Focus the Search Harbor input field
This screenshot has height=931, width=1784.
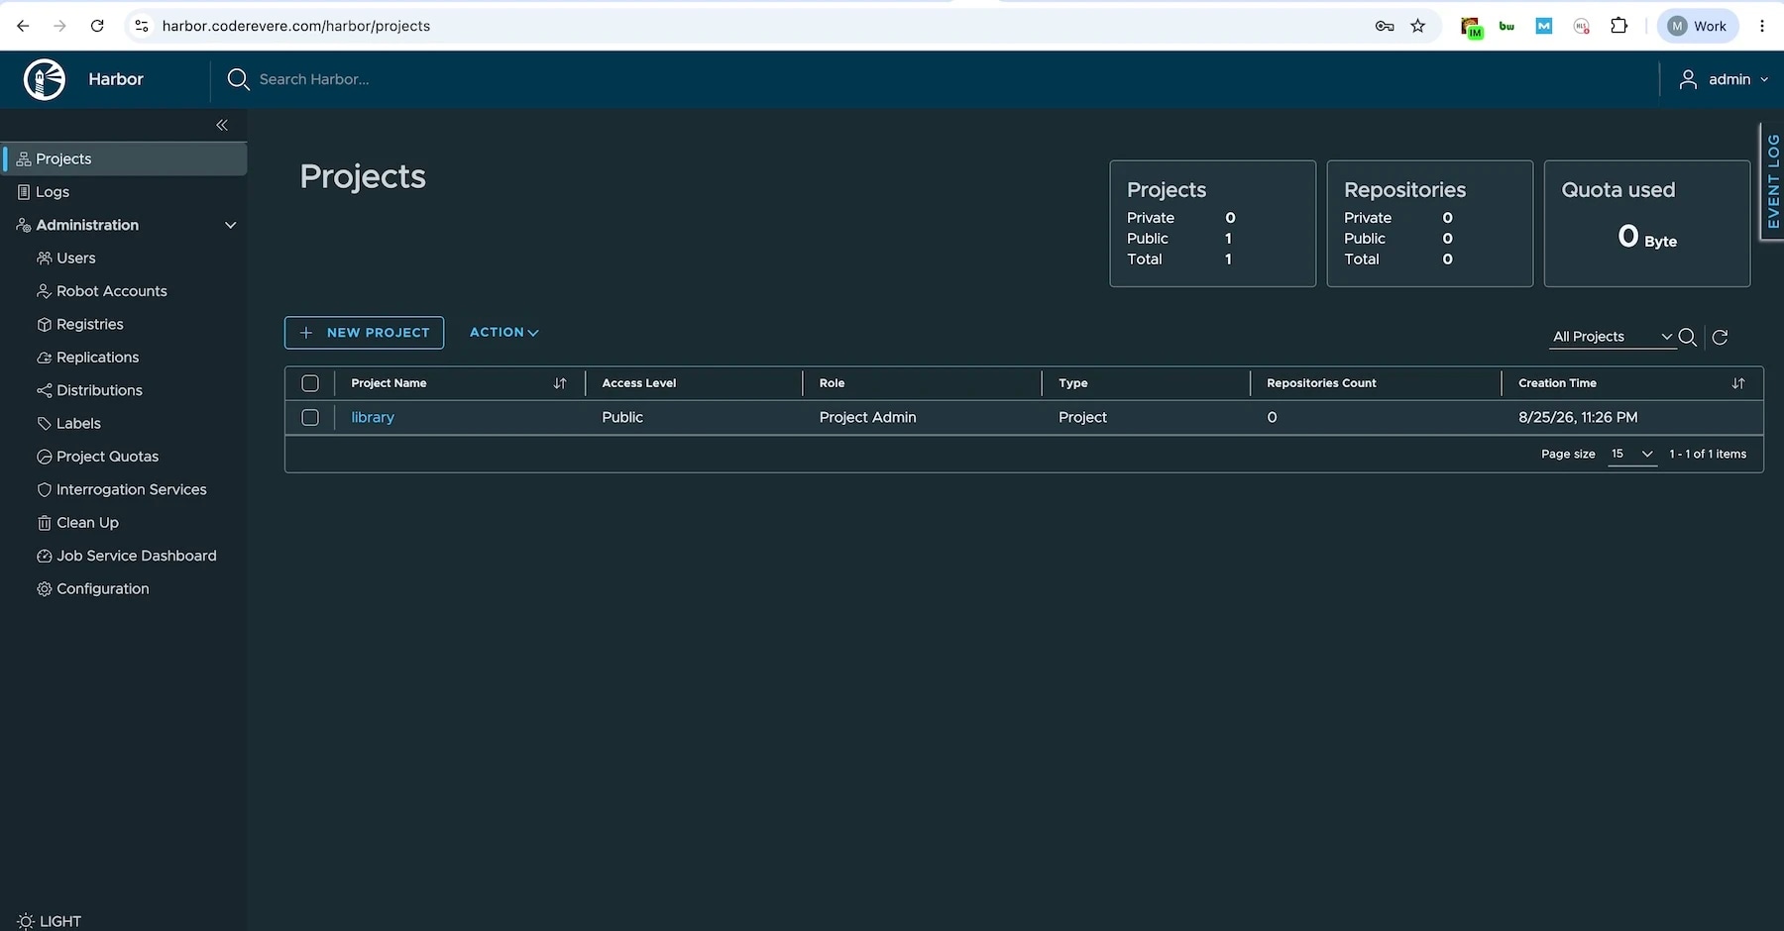coord(314,79)
